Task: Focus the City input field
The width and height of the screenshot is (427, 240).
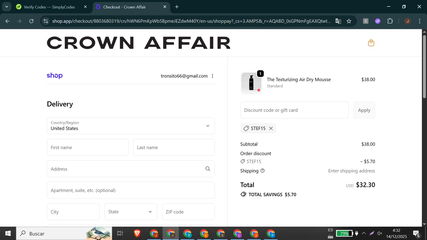Action: pyautogui.click(x=73, y=212)
